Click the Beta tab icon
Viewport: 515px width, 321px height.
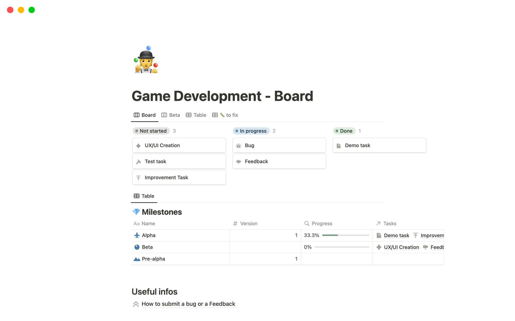(x=164, y=115)
